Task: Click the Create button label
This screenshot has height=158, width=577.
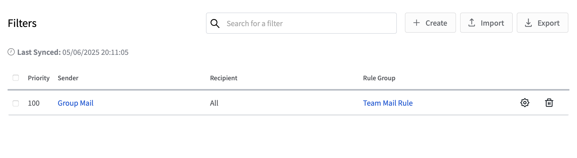Action: point(436,23)
